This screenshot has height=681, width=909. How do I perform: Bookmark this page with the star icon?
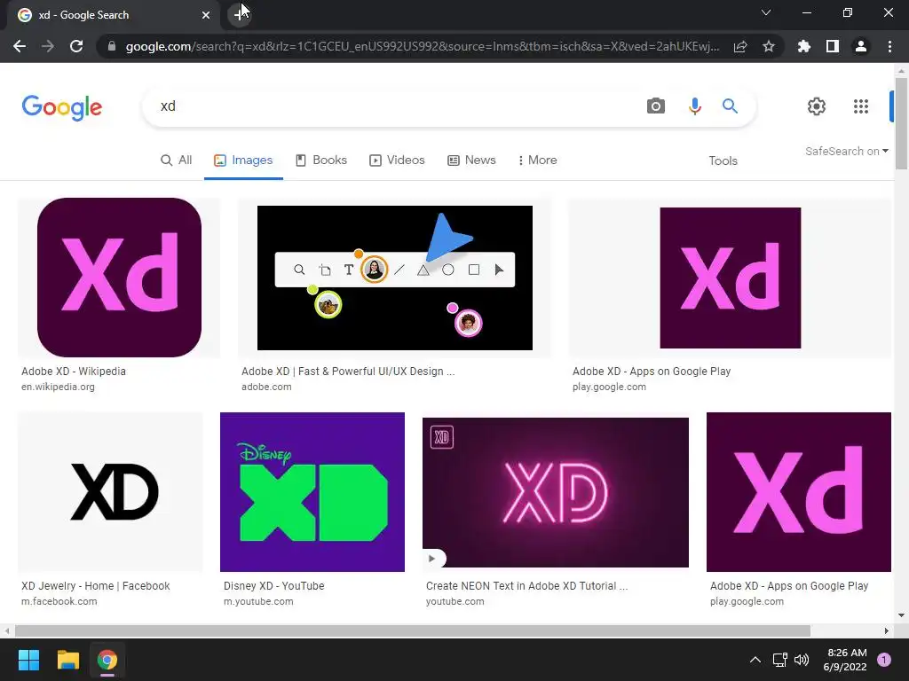click(x=769, y=46)
